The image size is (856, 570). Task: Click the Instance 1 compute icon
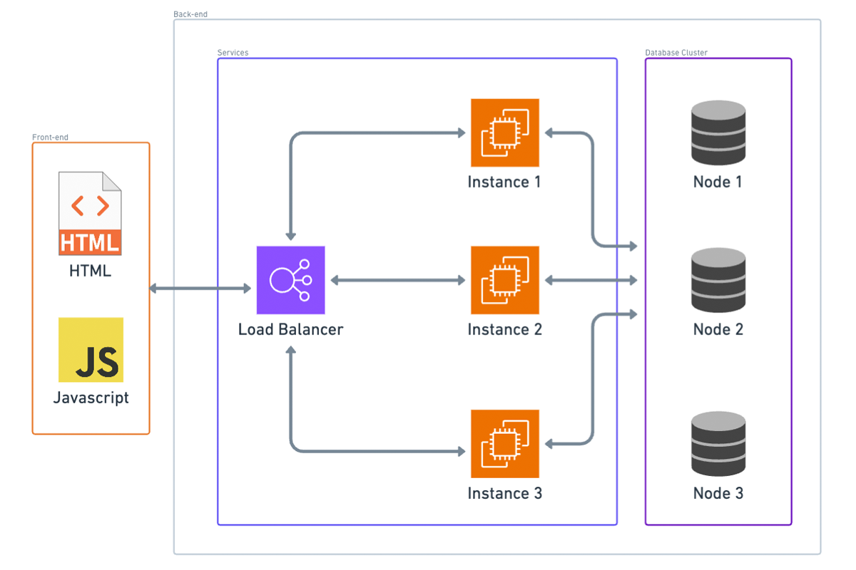[505, 133]
